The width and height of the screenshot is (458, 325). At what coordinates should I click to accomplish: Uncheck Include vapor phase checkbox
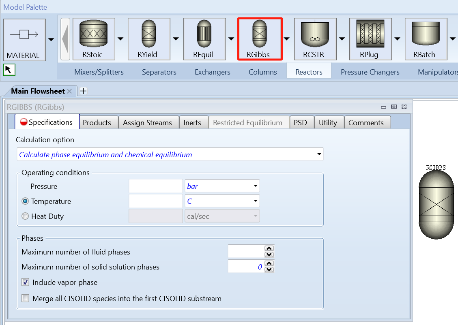26,282
